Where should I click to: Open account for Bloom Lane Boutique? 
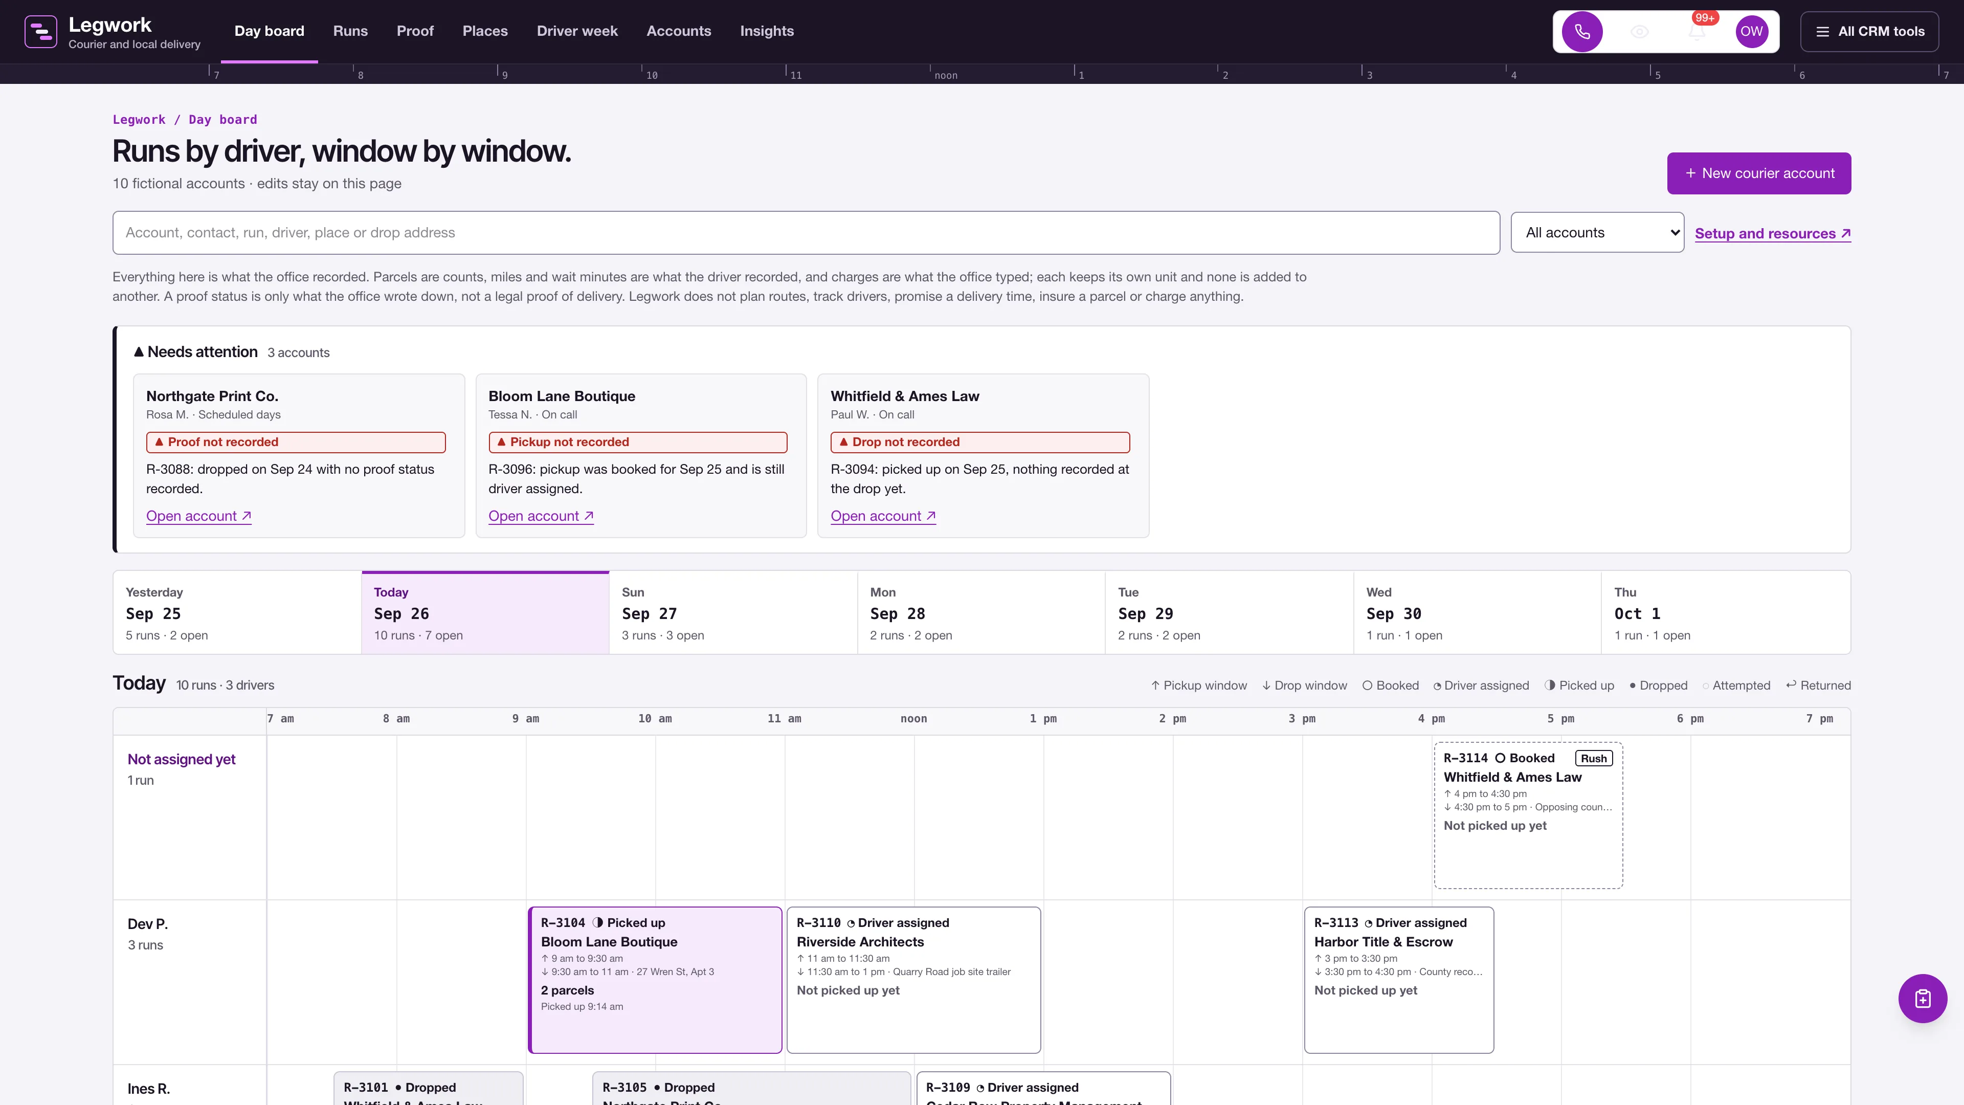pos(541,516)
